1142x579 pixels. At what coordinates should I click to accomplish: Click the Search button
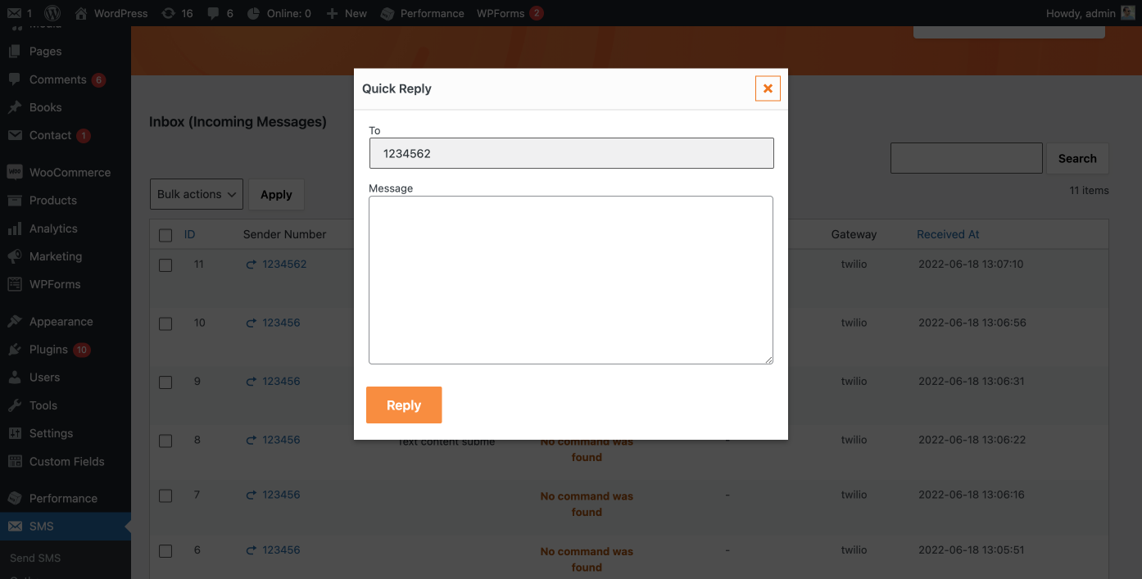click(x=1077, y=158)
